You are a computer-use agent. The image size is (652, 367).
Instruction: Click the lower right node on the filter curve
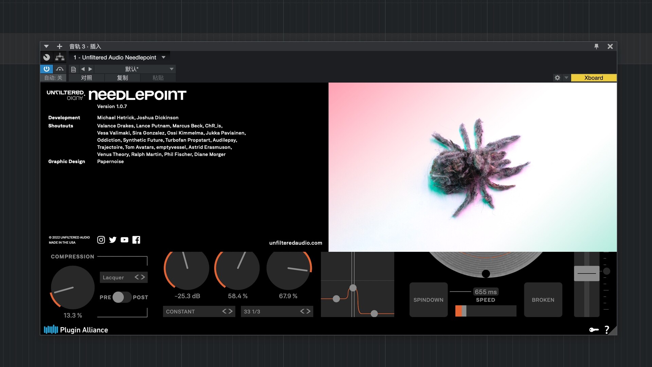point(374,313)
